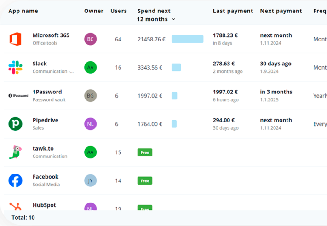Click the Slack spend bar
The image size is (327, 226).
click(x=176, y=67)
